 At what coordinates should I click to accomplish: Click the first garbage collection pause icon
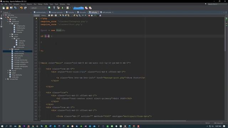(86, 8)
